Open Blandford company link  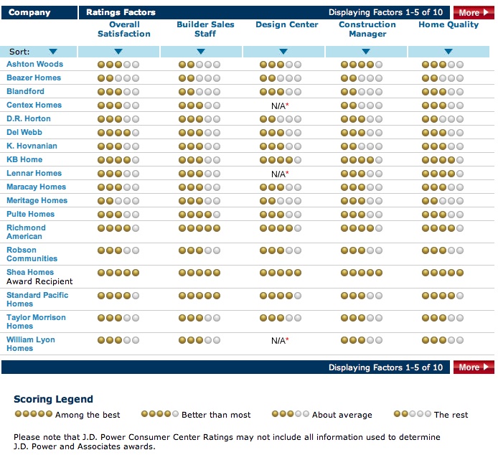[x=25, y=91]
